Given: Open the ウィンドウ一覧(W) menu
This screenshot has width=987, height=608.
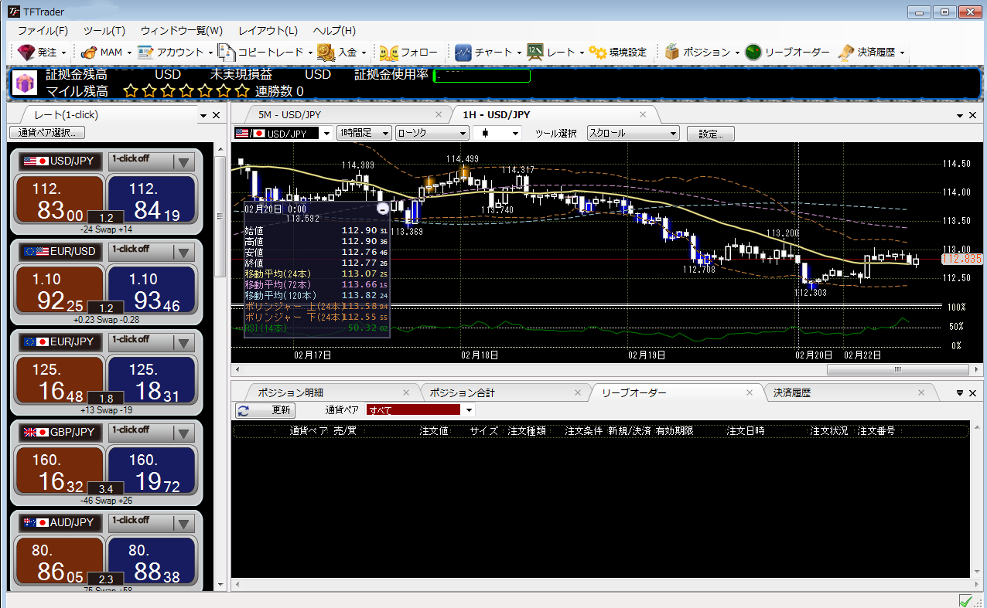Looking at the screenshot, I should coord(182,31).
